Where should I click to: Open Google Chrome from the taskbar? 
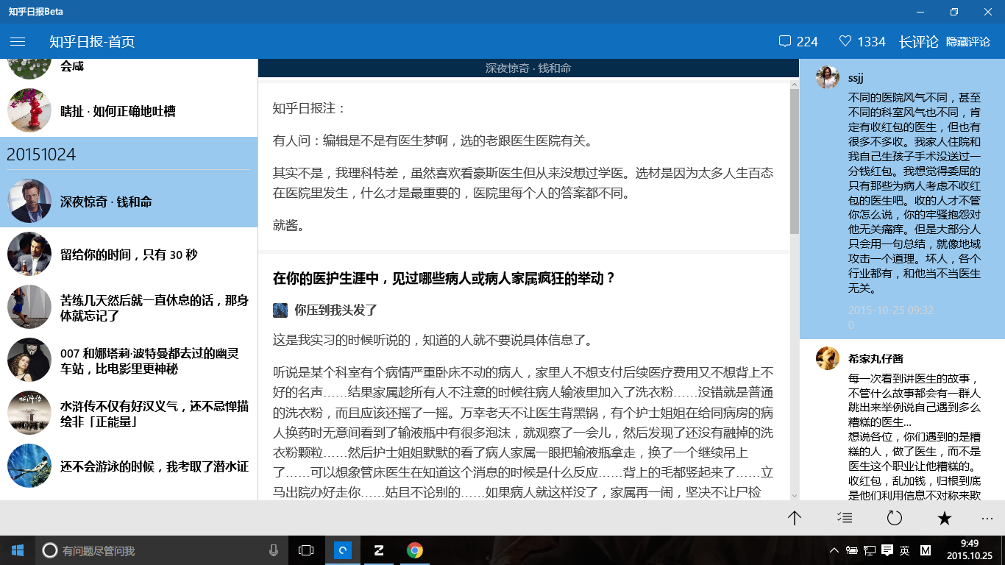click(x=415, y=550)
